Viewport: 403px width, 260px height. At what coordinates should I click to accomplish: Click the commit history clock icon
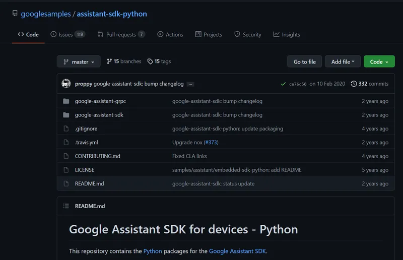[354, 84]
